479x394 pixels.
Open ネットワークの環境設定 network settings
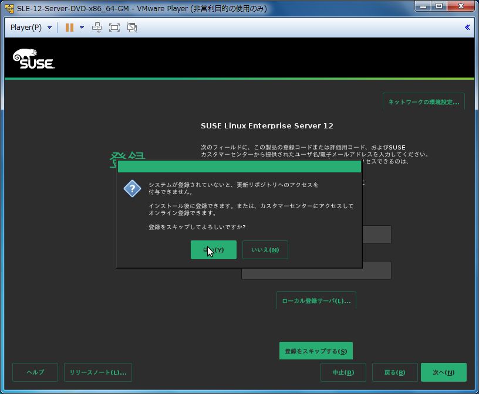click(x=424, y=102)
